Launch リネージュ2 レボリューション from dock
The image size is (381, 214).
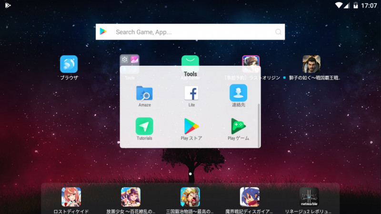coord(309,197)
